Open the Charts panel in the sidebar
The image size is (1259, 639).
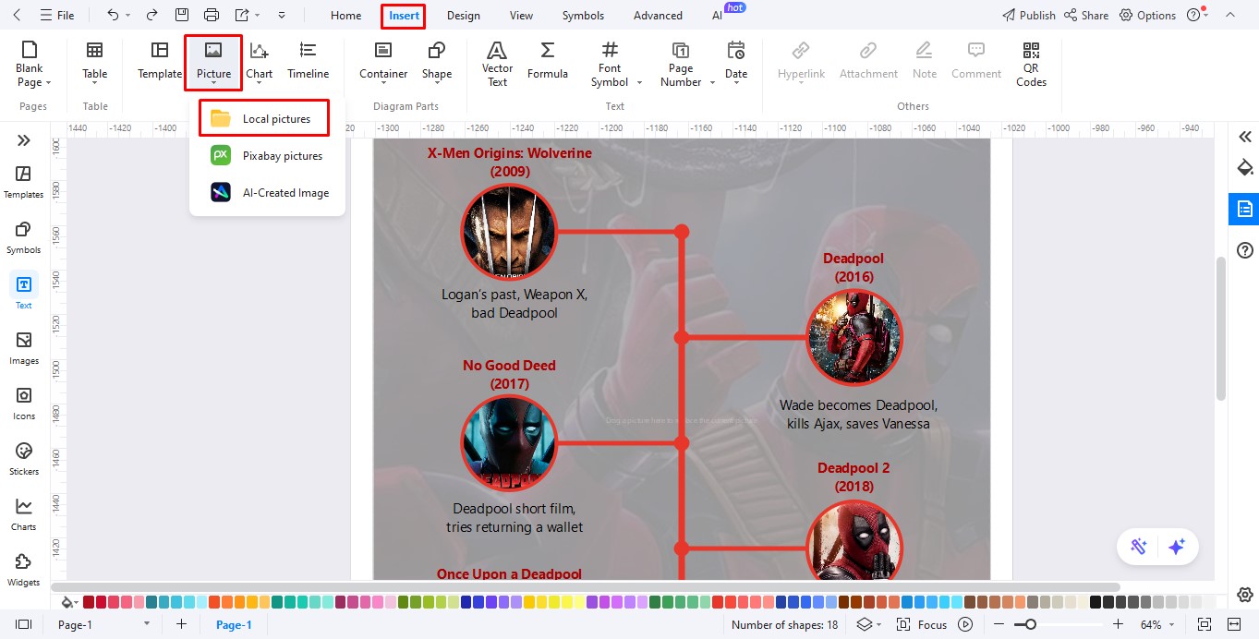[x=24, y=514]
